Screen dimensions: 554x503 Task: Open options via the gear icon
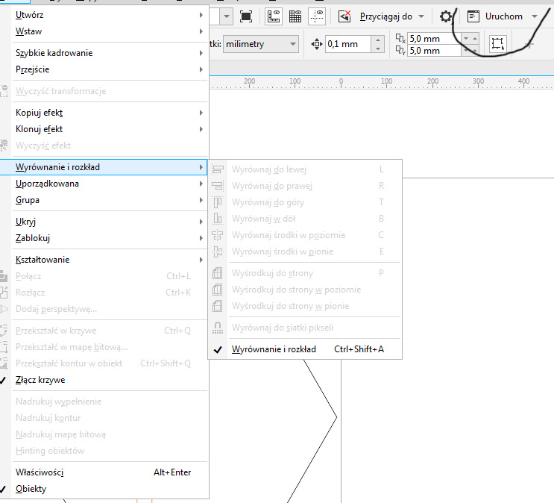[x=446, y=16]
